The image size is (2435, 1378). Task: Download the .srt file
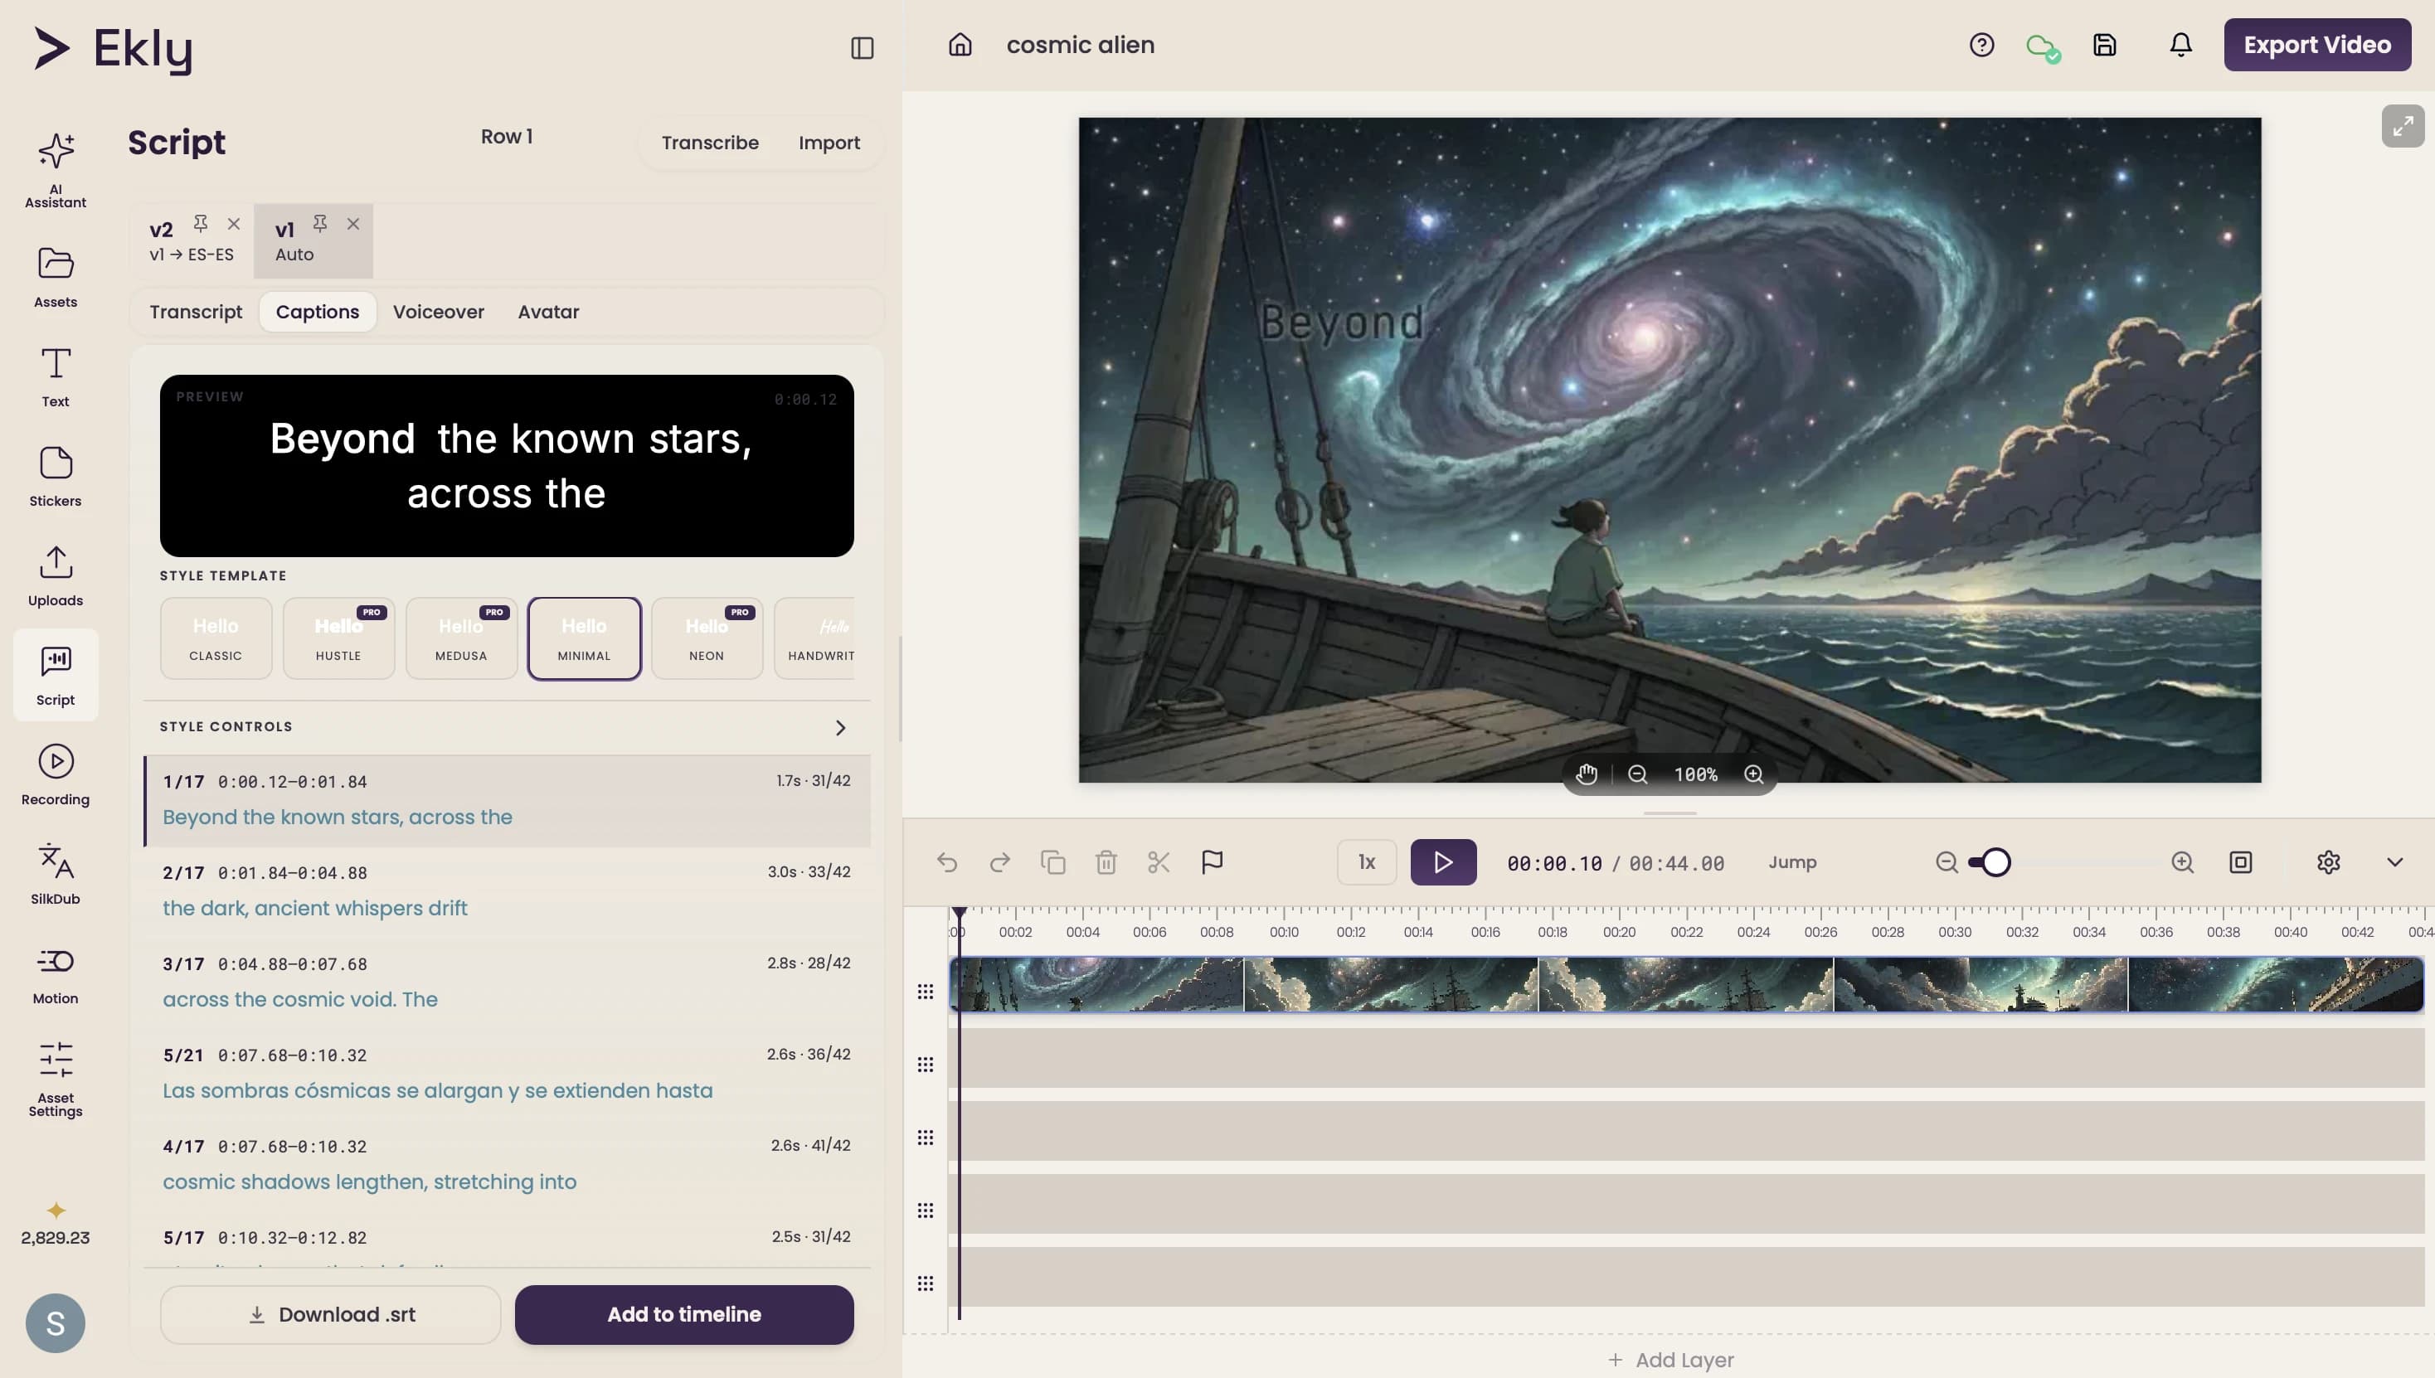tap(330, 1315)
